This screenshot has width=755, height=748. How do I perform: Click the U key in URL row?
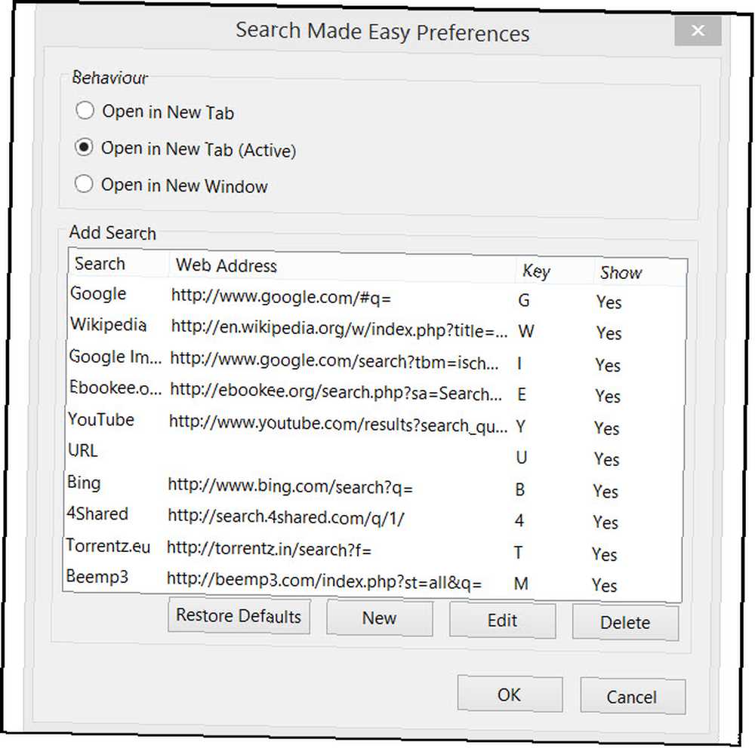pos(521,458)
